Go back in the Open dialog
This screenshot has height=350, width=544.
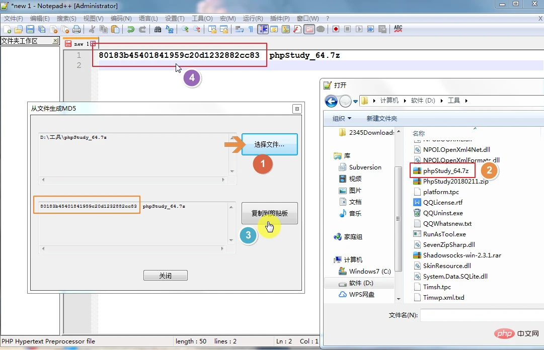[331, 101]
